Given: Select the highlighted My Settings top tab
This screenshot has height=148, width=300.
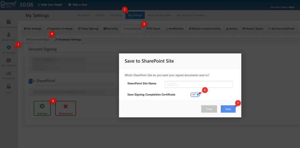Looking at the screenshot, I should [x=135, y=15].
